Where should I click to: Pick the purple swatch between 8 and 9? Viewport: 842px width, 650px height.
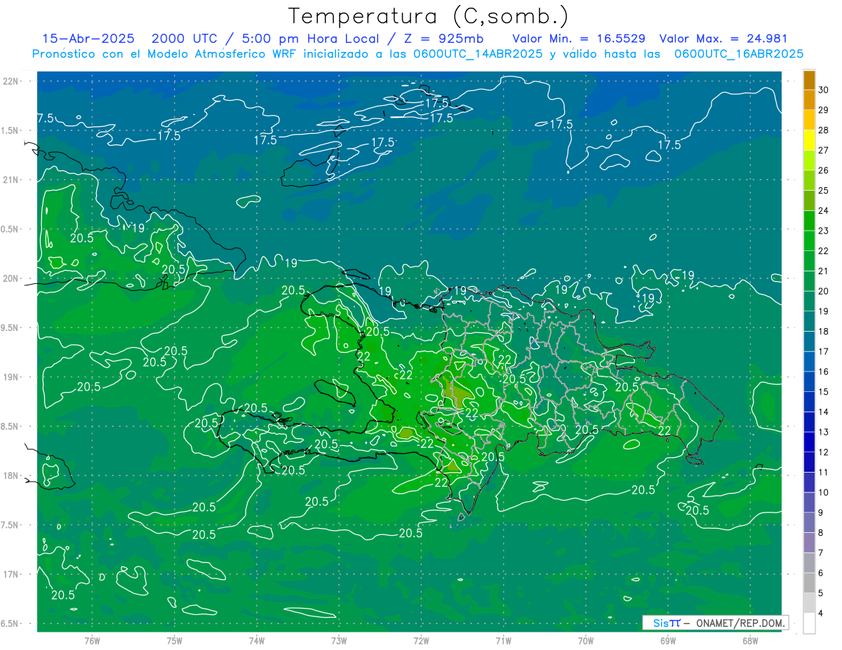click(809, 522)
